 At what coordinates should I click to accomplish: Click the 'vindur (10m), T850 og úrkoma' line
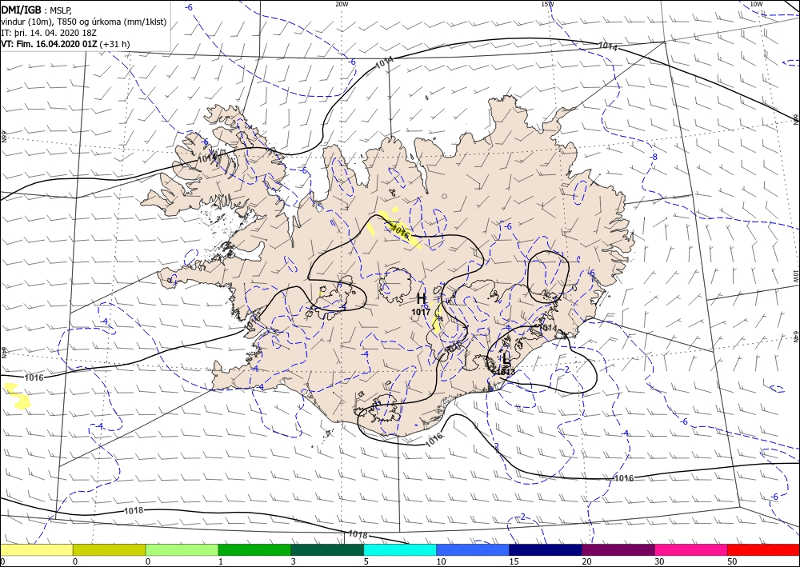point(84,22)
